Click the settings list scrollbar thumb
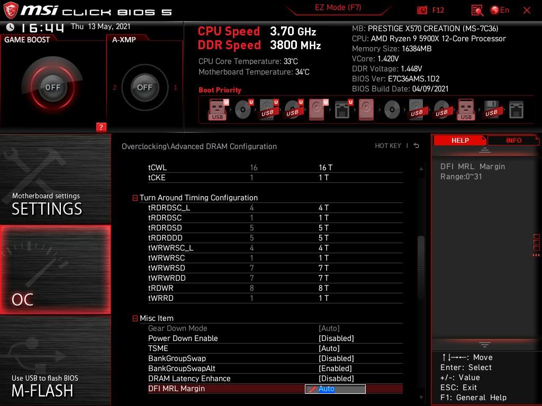This screenshot has height=406, width=542. point(421,267)
